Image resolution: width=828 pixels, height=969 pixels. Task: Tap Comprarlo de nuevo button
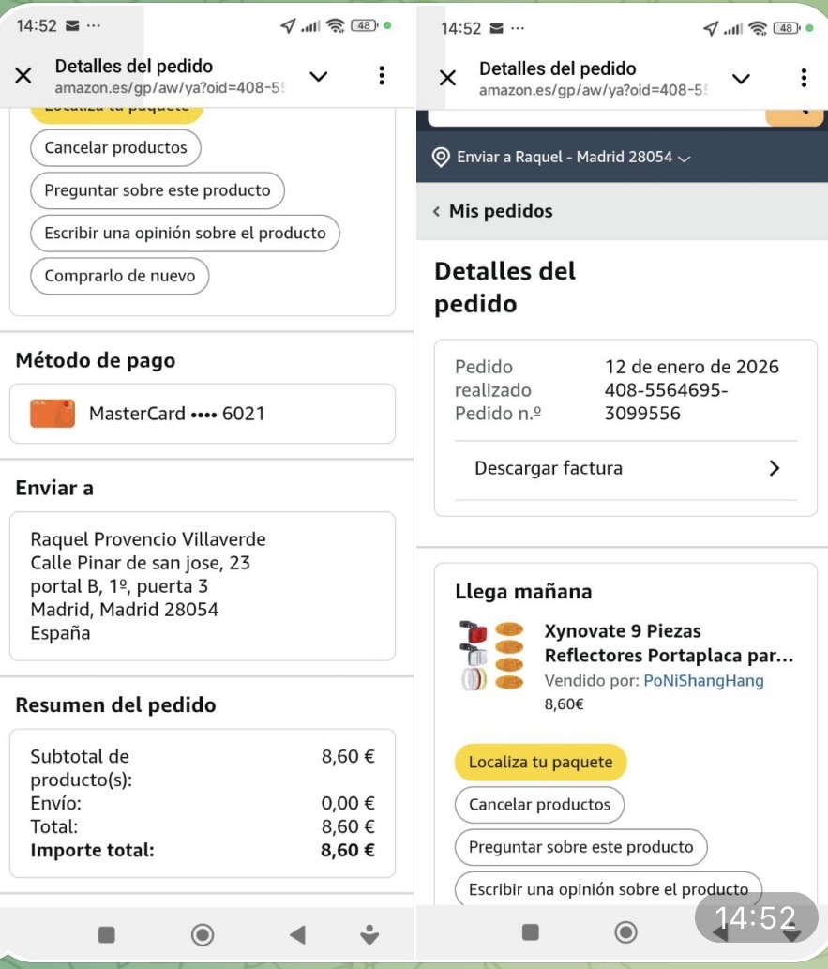coord(119,276)
